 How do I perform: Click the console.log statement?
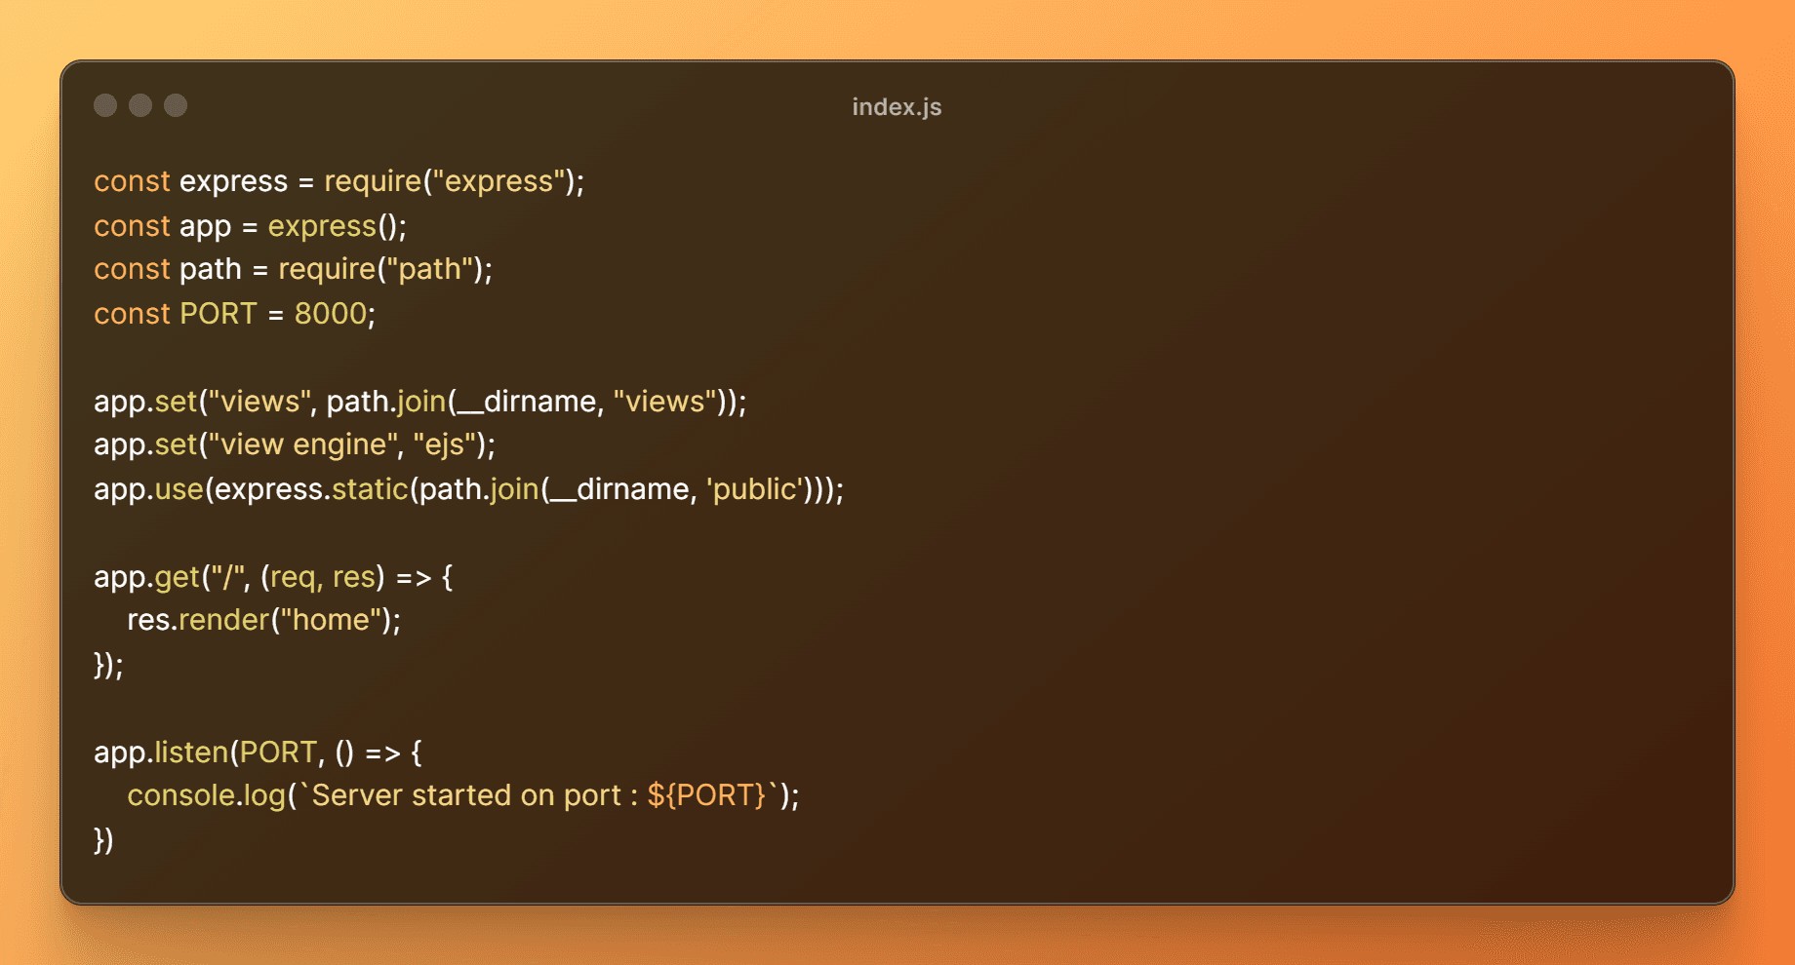[463, 795]
